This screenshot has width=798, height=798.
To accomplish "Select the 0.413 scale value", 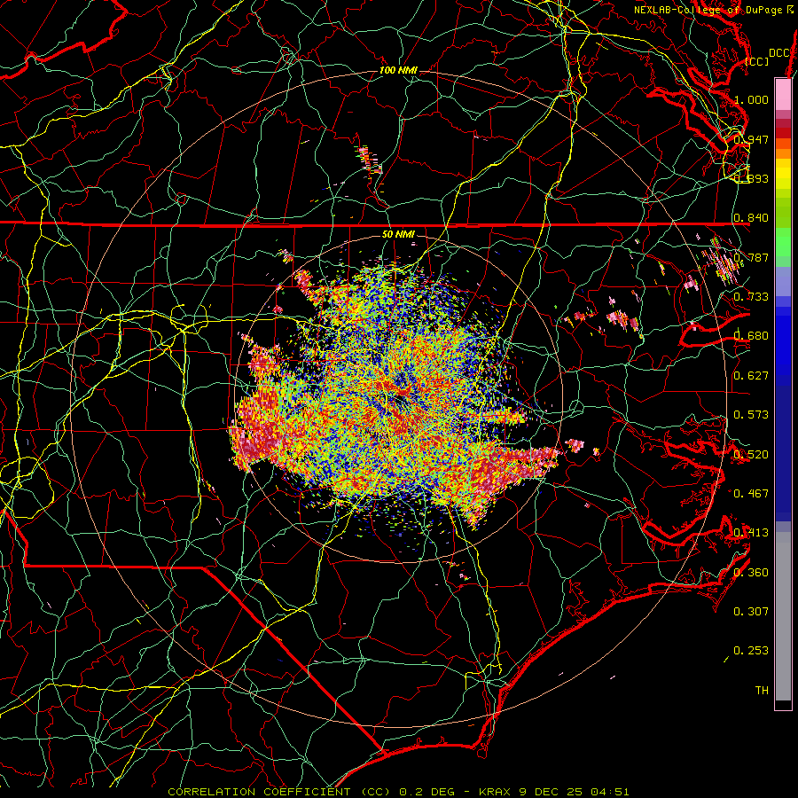I will (x=751, y=533).
